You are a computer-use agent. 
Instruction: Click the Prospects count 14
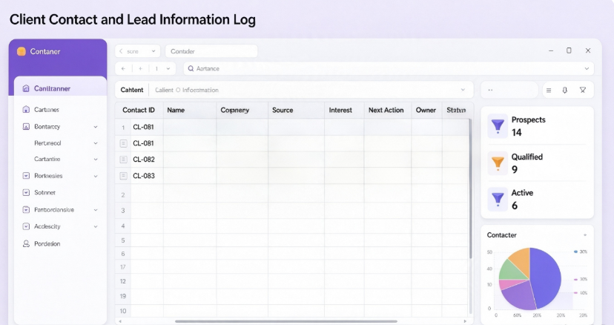[517, 133]
